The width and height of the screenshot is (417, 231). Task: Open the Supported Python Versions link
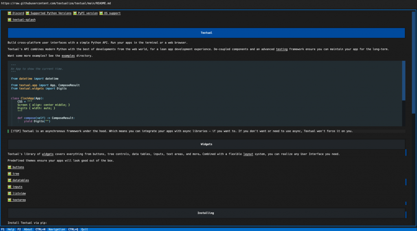pyautogui.click(x=51, y=13)
